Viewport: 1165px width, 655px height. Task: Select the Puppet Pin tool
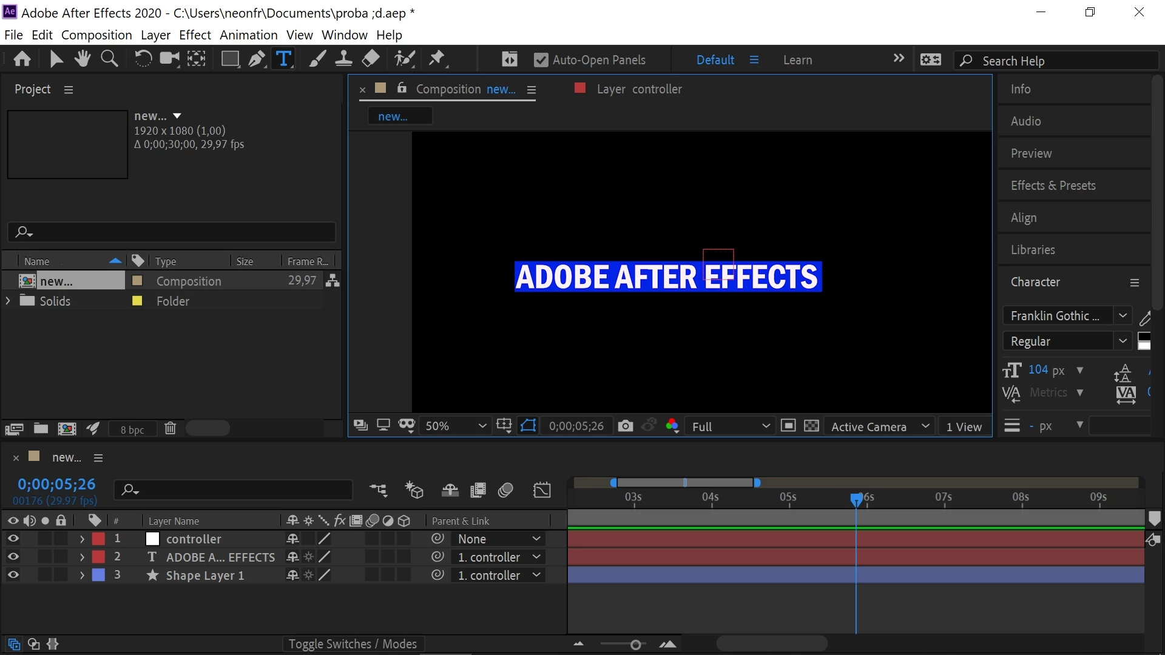pyautogui.click(x=437, y=59)
